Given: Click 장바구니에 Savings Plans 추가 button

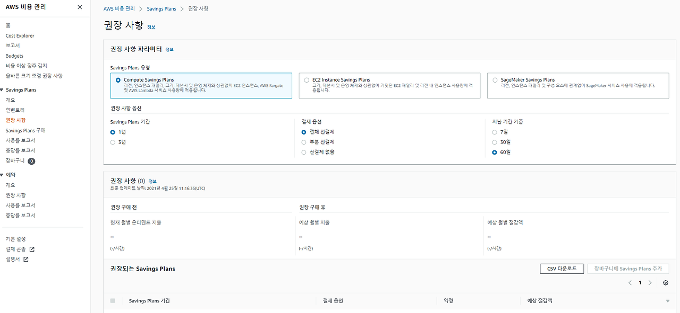Looking at the screenshot, I should [628, 269].
